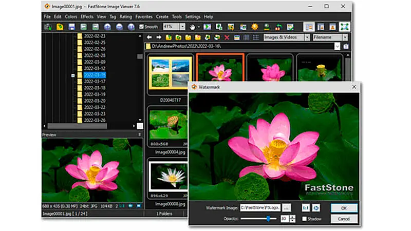The image size is (411, 231).
Task: Close the Watermark dialog
Action: pyautogui.click(x=354, y=87)
